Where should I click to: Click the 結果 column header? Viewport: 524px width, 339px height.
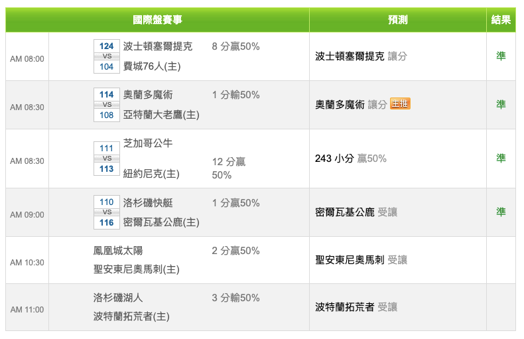(501, 20)
